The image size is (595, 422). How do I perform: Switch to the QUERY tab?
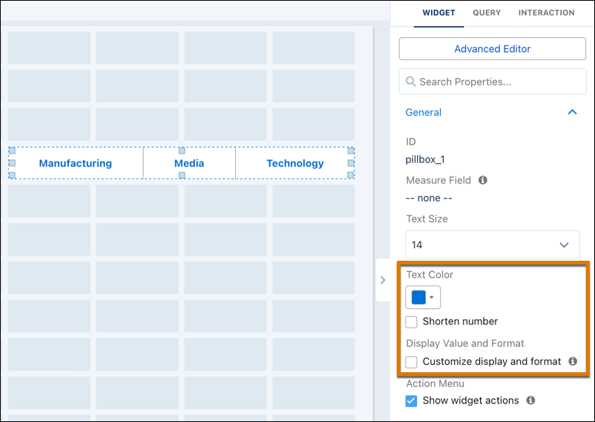[487, 13]
